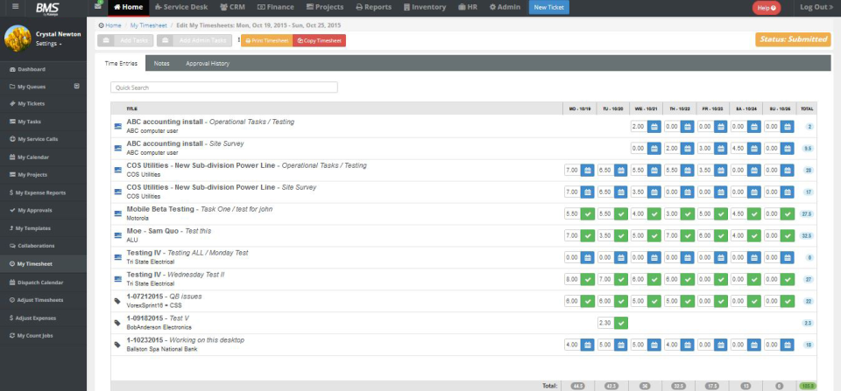Switch to Service Desk in top navigation
This screenshot has height=391, width=841.
tap(180, 8)
